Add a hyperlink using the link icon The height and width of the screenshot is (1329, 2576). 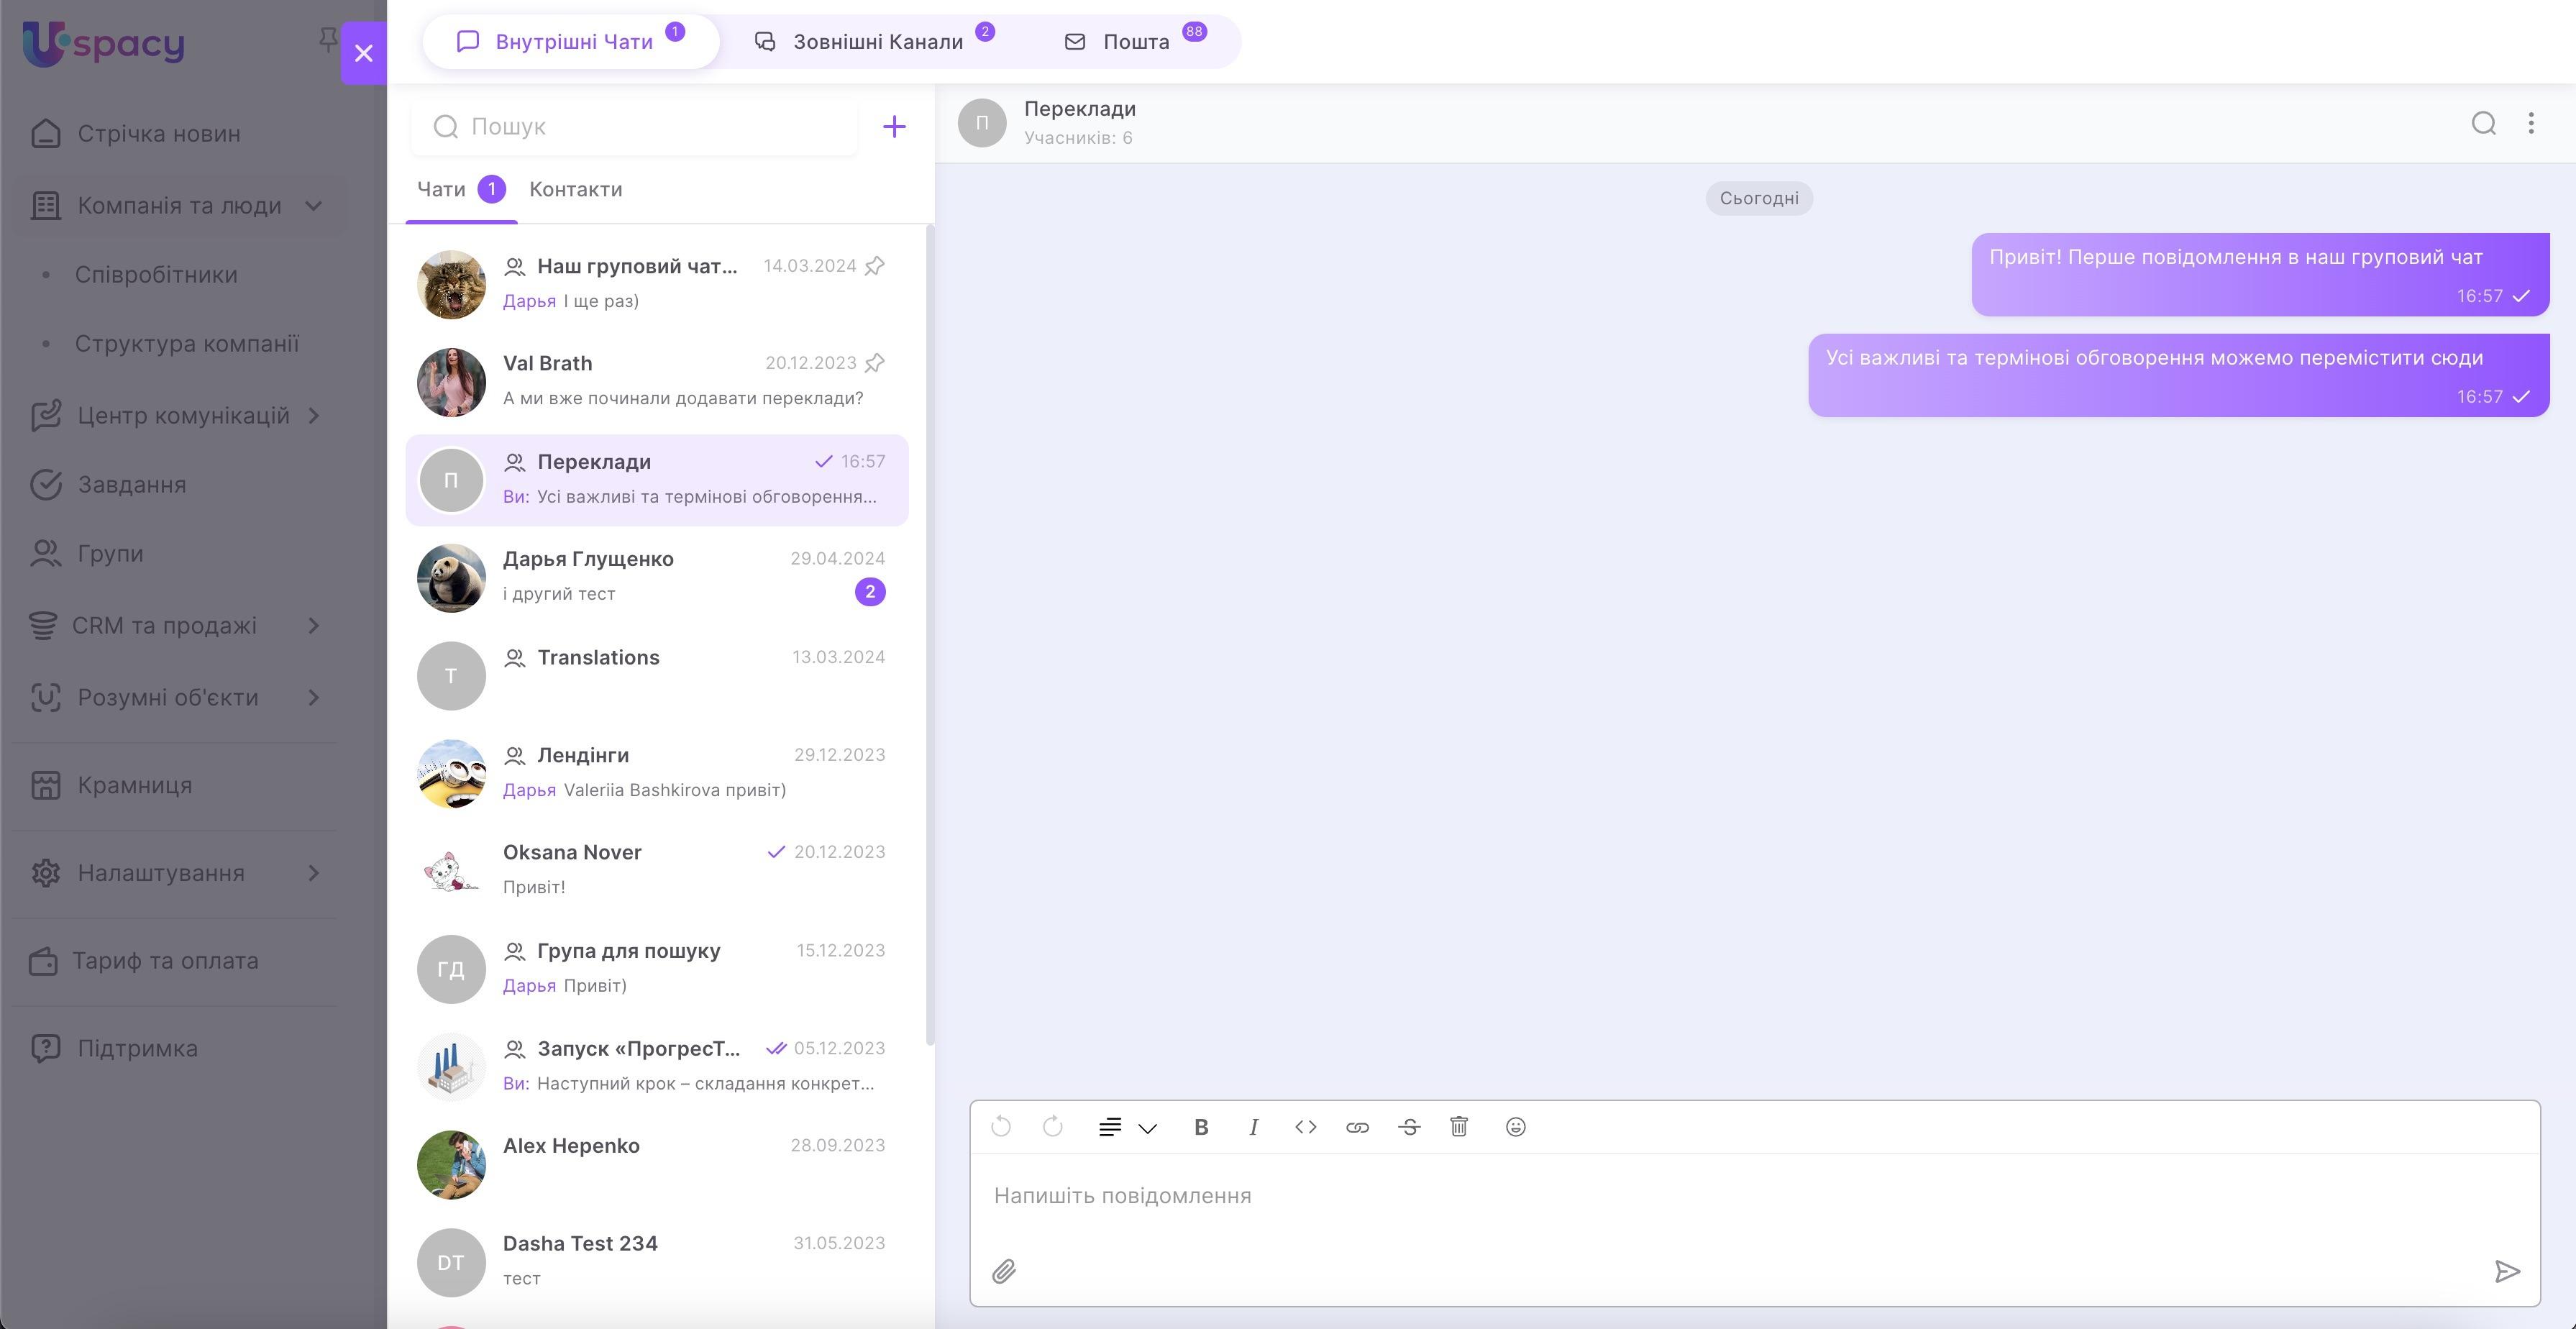pyautogui.click(x=1357, y=1127)
